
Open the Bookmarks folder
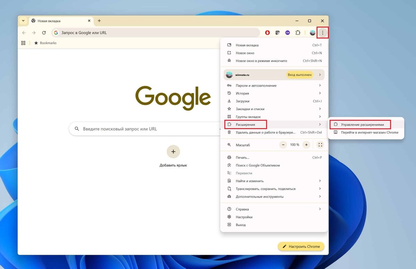[x=45, y=43]
